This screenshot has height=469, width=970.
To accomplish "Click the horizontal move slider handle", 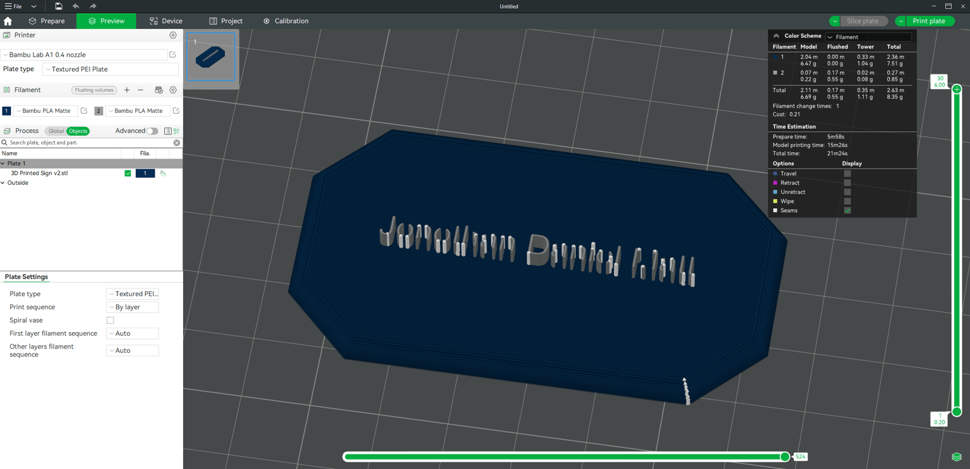I will pos(785,456).
